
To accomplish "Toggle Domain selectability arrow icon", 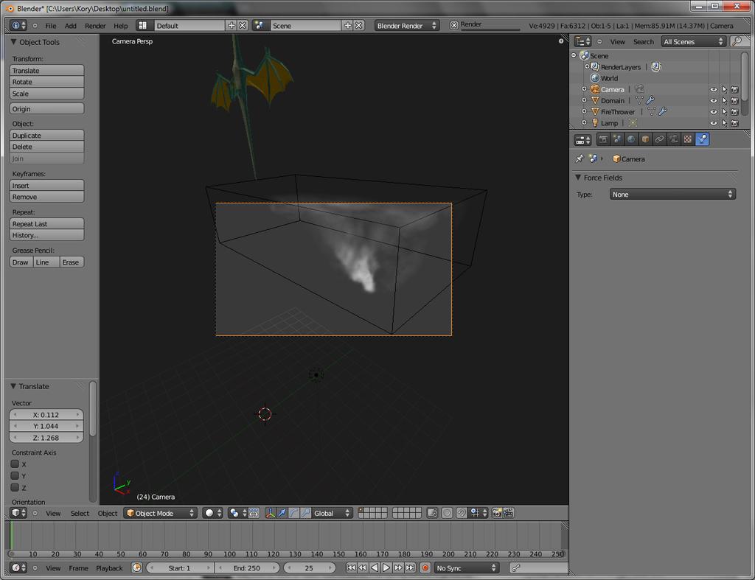I will [725, 101].
